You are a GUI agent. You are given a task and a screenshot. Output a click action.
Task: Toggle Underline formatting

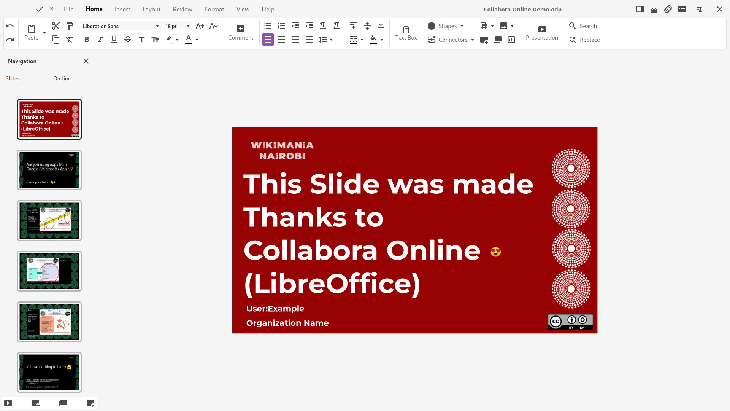[x=114, y=40]
